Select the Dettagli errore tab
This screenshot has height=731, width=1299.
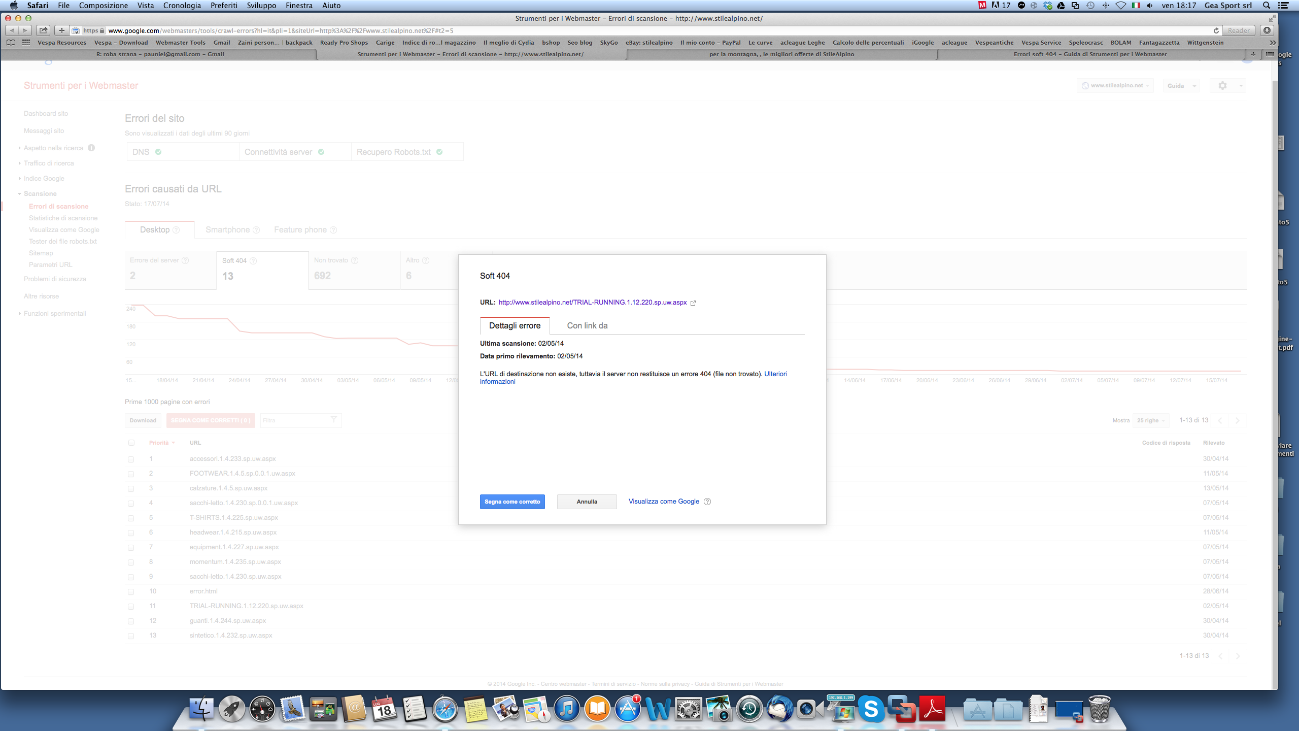coord(515,326)
